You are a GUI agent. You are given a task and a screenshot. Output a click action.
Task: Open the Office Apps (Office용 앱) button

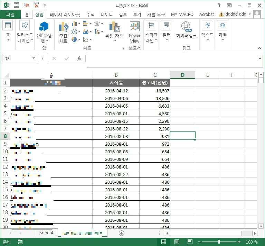pyautogui.click(x=44, y=32)
